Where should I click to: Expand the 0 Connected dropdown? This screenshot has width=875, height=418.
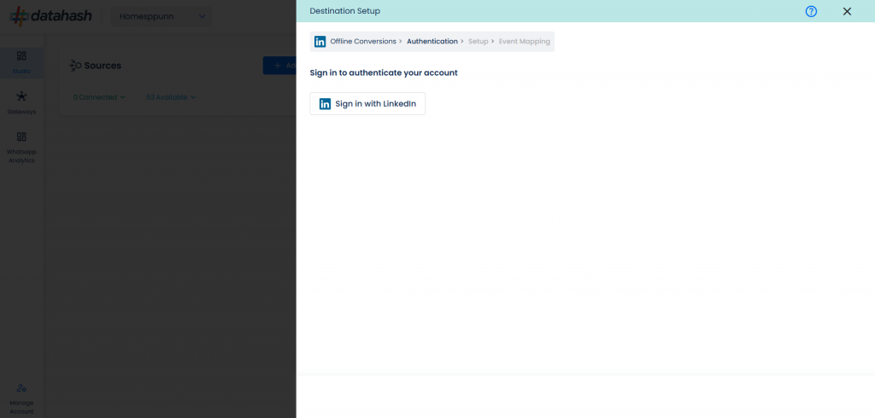[99, 97]
